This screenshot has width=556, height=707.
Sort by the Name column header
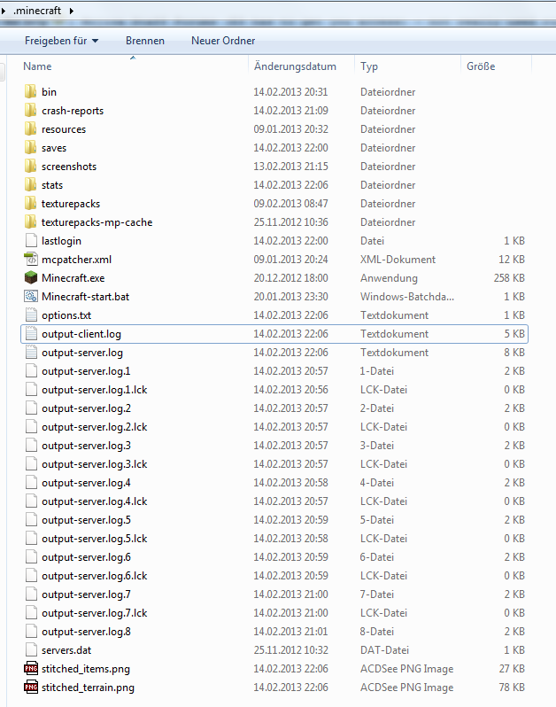[37, 66]
